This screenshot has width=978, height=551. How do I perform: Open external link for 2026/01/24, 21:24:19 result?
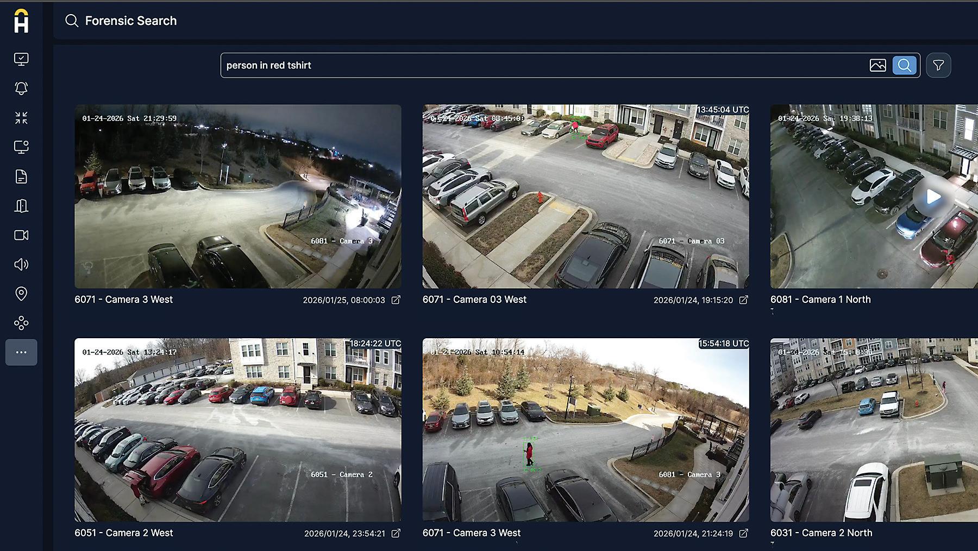click(x=744, y=534)
